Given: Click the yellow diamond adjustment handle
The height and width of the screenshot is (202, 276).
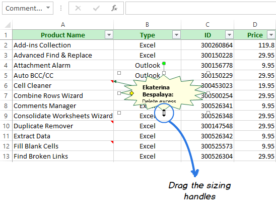Looking at the screenshot, I should 131,93.
